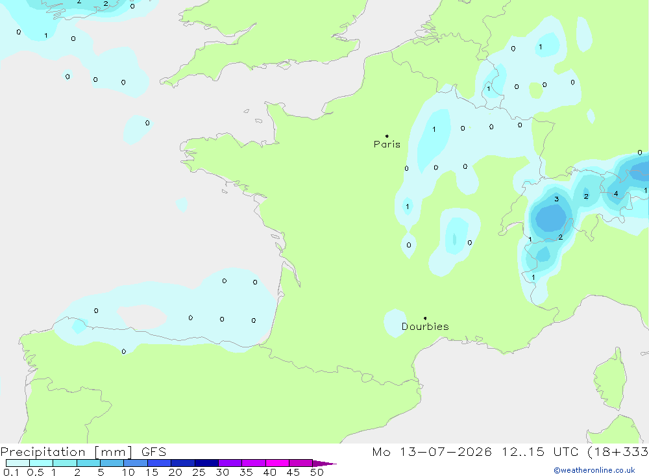Click the precipitation value "3" on the map
This screenshot has height=476, width=649.
click(557, 199)
